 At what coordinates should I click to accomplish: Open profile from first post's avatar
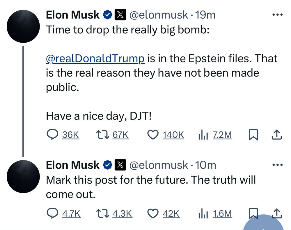(x=23, y=26)
